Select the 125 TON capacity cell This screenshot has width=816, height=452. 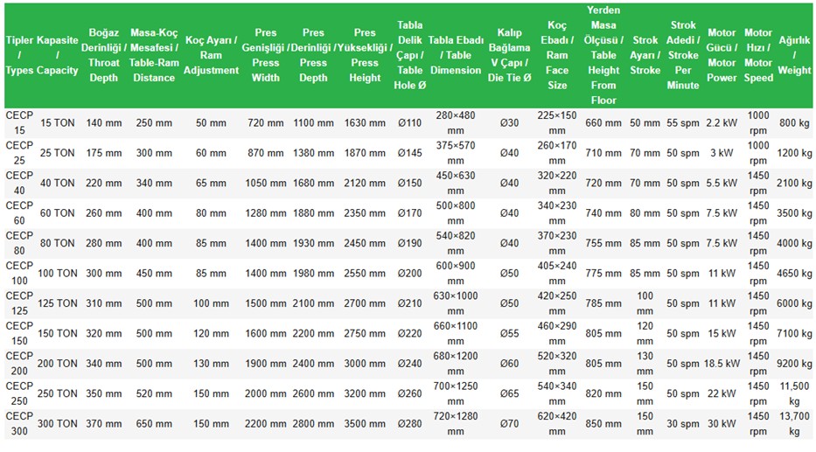[x=58, y=304]
